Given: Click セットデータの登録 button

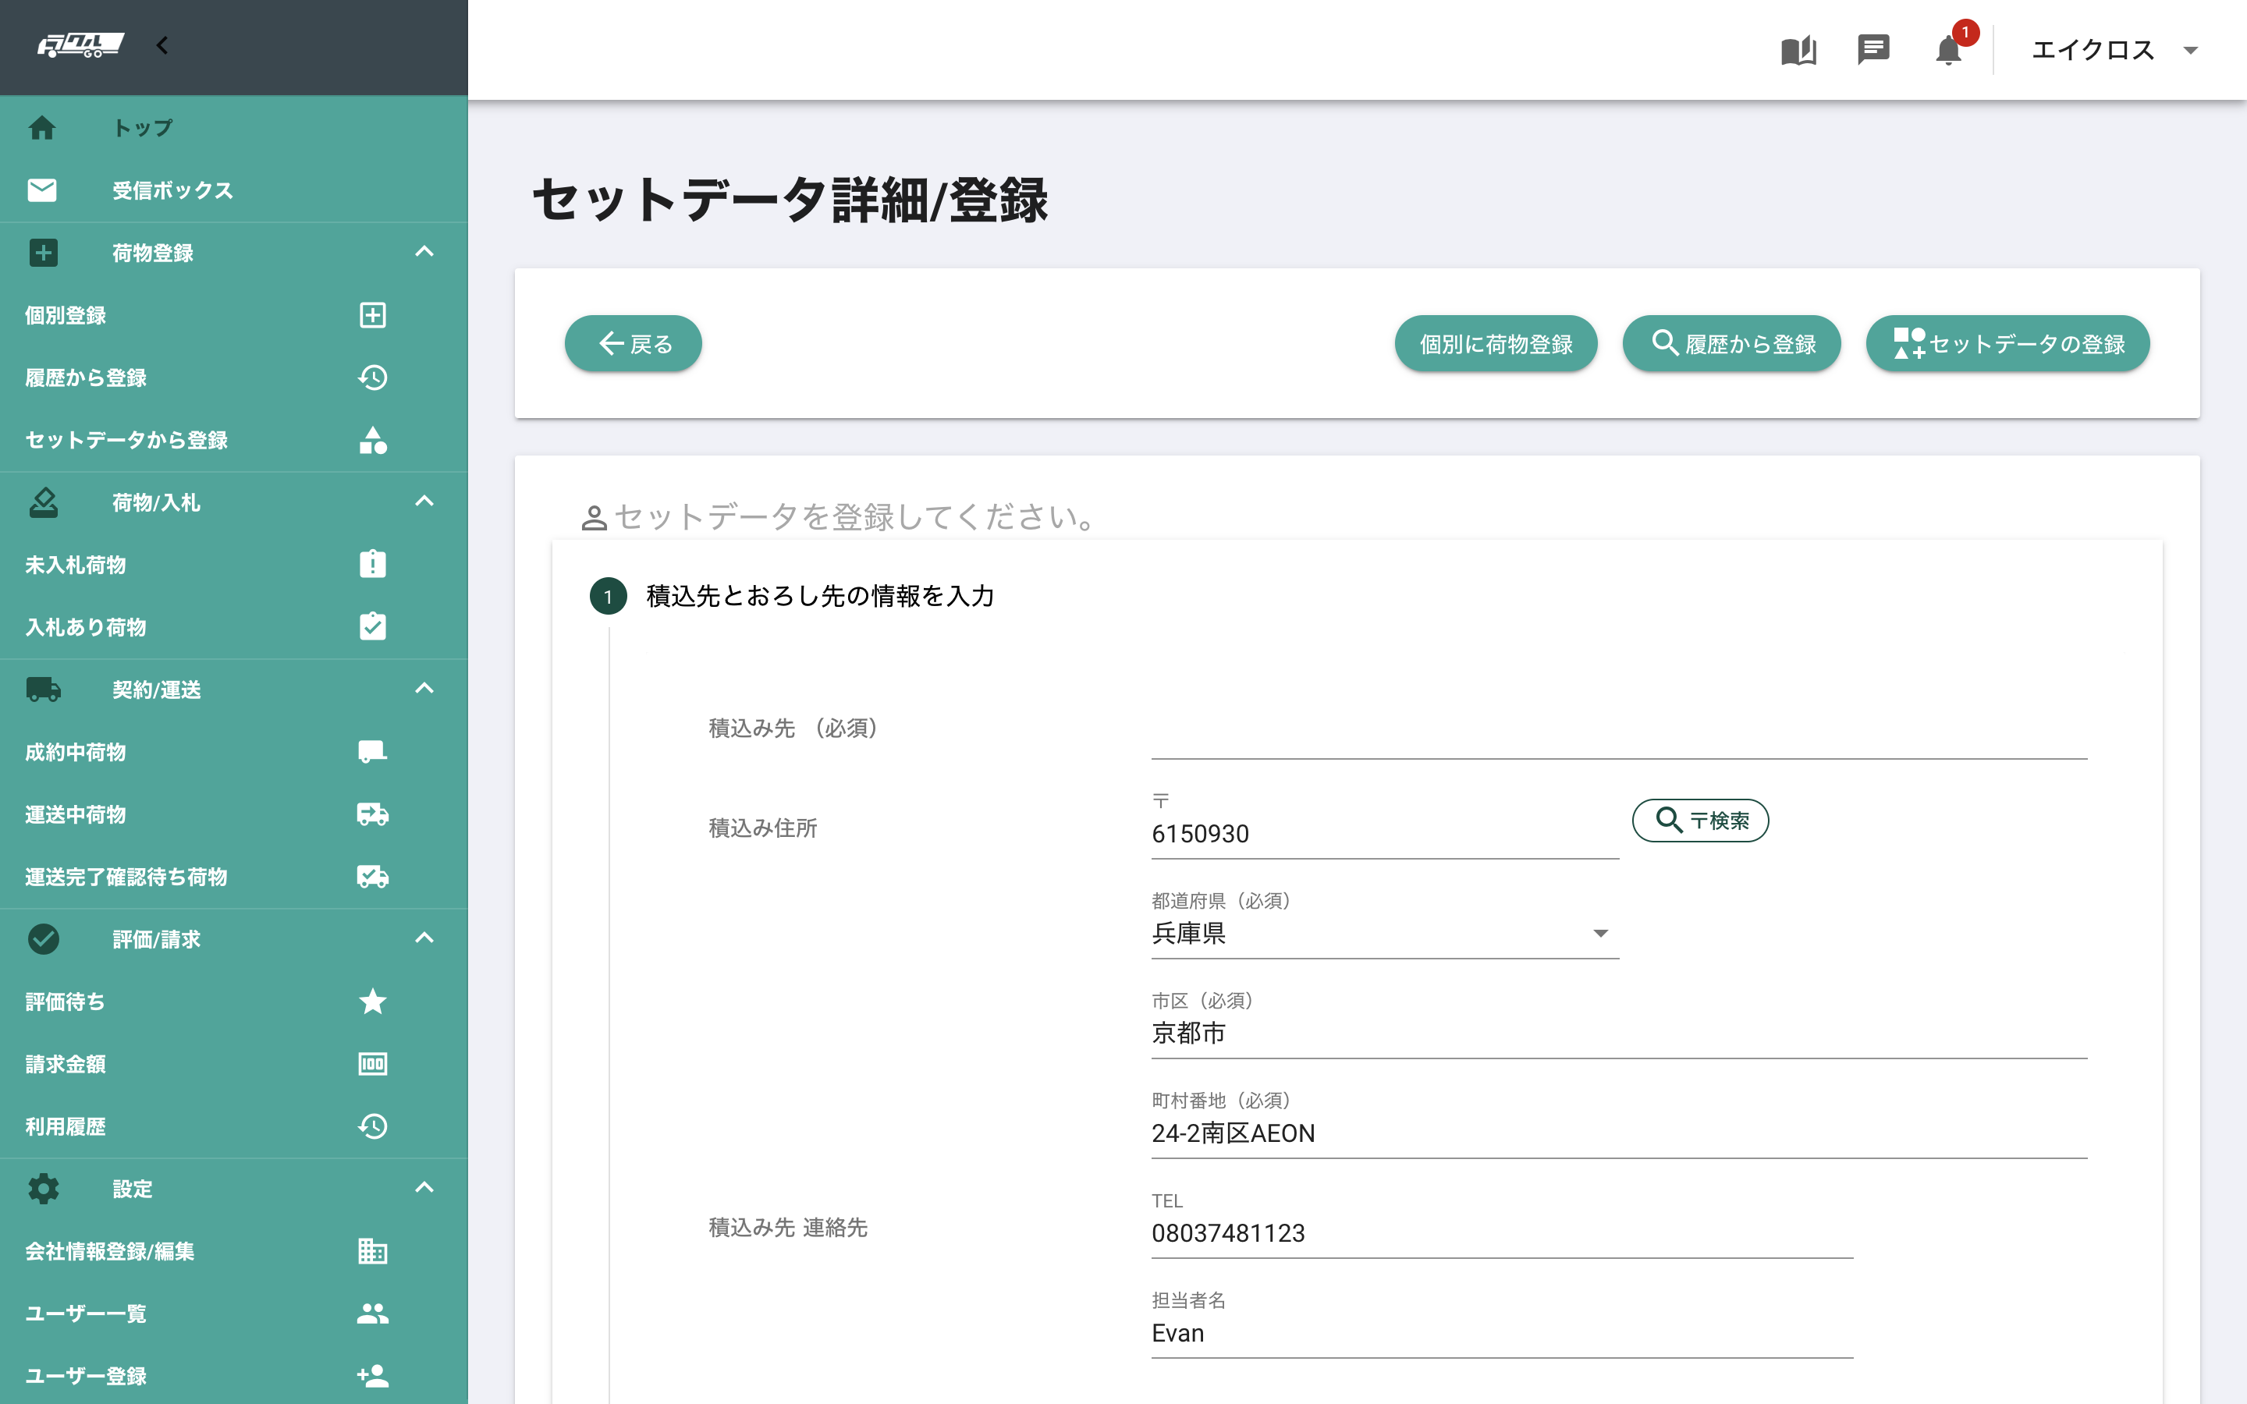Looking at the screenshot, I should tap(2007, 343).
